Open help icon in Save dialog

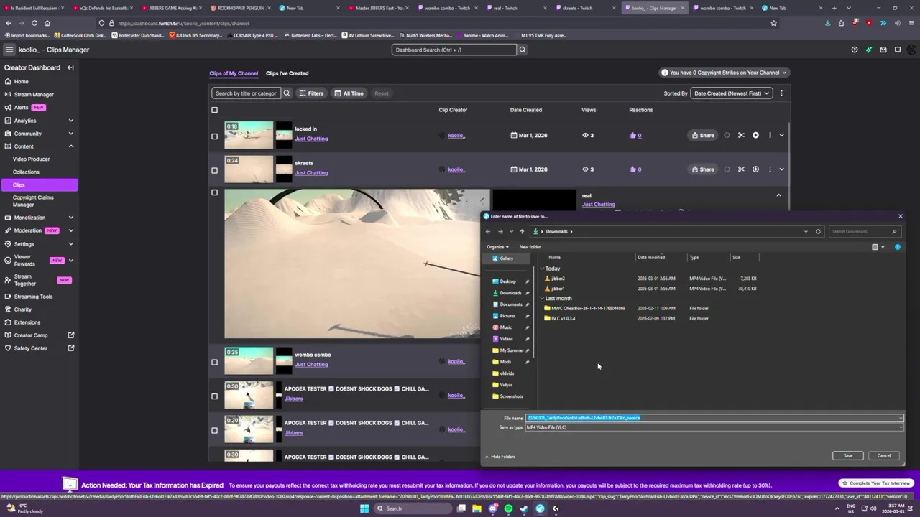point(898,247)
